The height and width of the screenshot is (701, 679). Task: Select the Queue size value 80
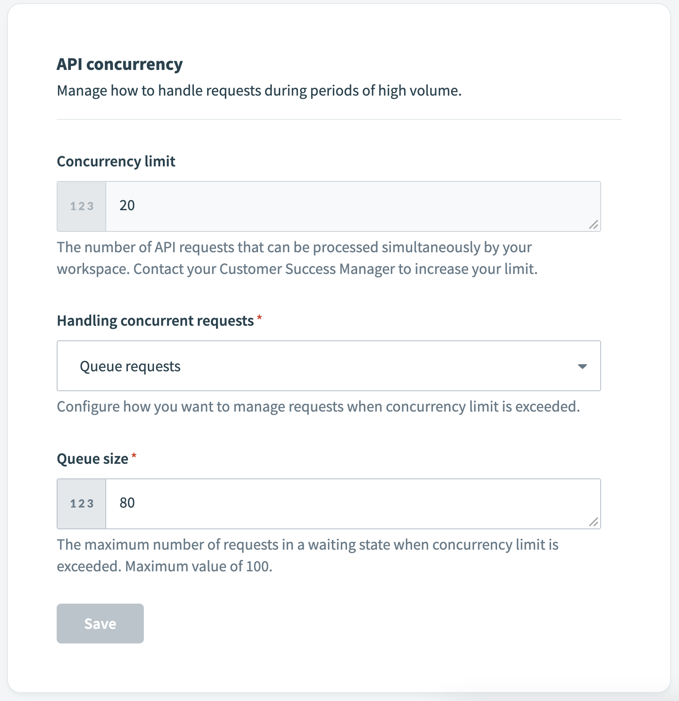tap(128, 503)
